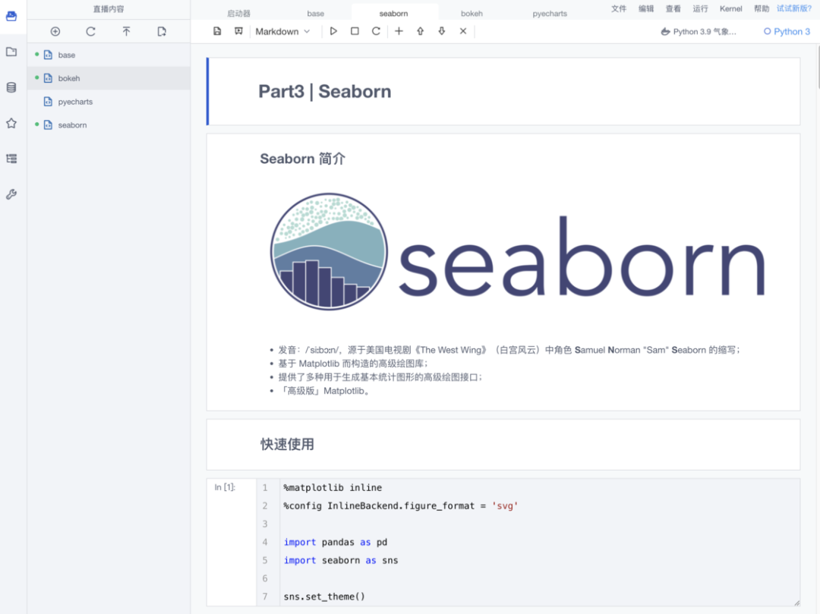
Task: Switch to the bokeh notebook tab
Action: (x=471, y=14)
